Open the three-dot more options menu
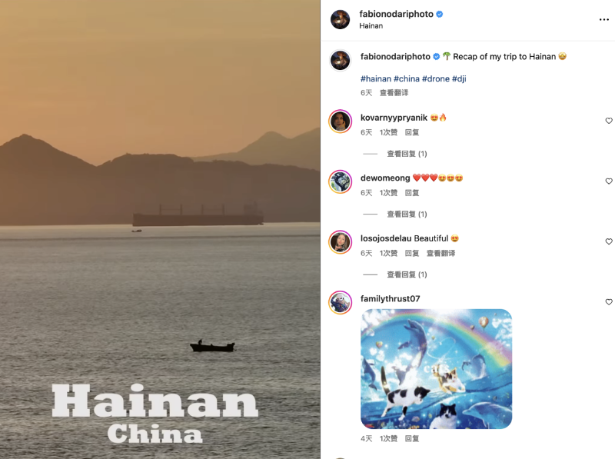The image size is (615, 459). (x=603, y=20)
